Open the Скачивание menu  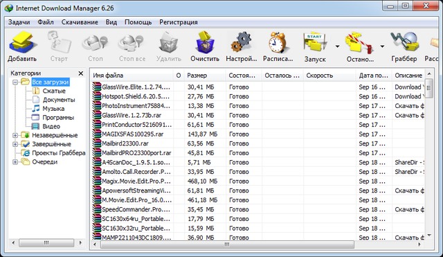[80, 22]
